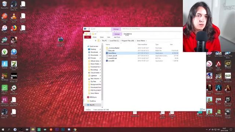
Task: Open Lightshot folder in navigation pane
Action: (94, 76)
